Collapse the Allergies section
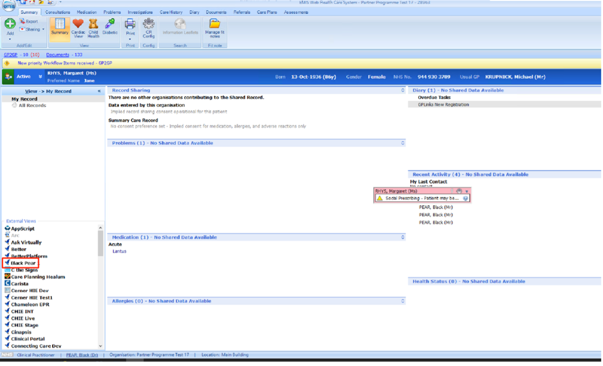Screen dimensions: 603x366 pos(403,301)
